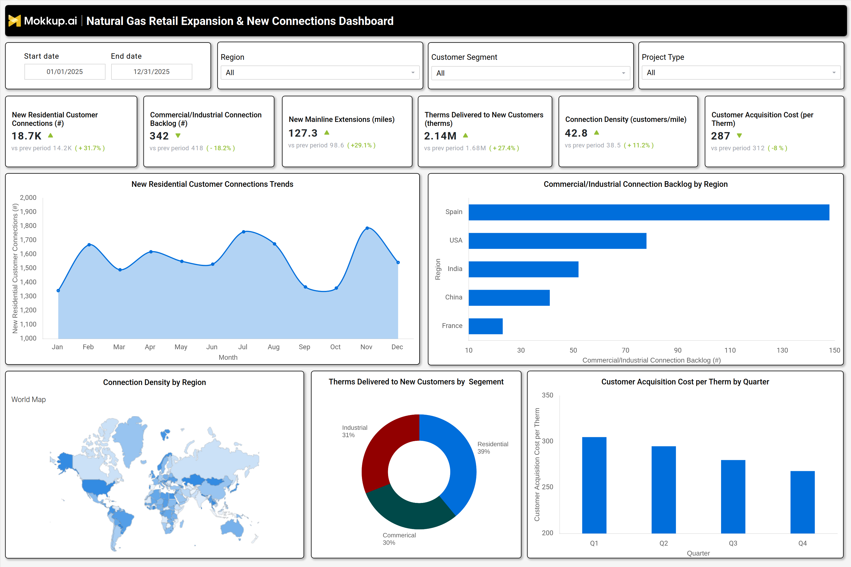Screen dimensions: 851x567
Task: Click the Connection Density KPI card heading
Action: 625,119
